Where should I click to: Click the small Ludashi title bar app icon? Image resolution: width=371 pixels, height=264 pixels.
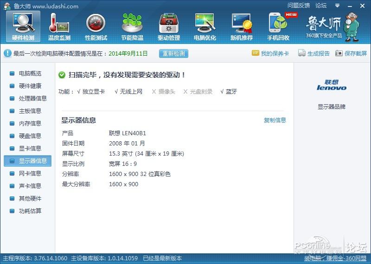click(x=7, y=6)
